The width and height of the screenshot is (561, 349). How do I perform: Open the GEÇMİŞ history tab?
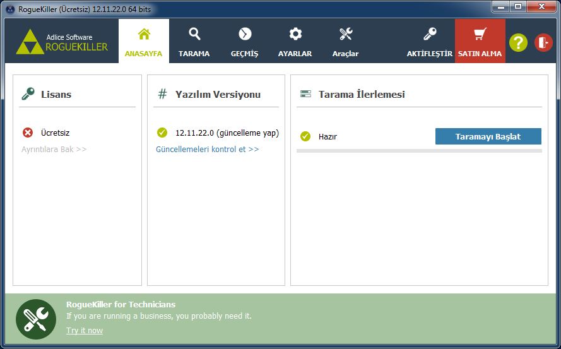click(244, 41)
